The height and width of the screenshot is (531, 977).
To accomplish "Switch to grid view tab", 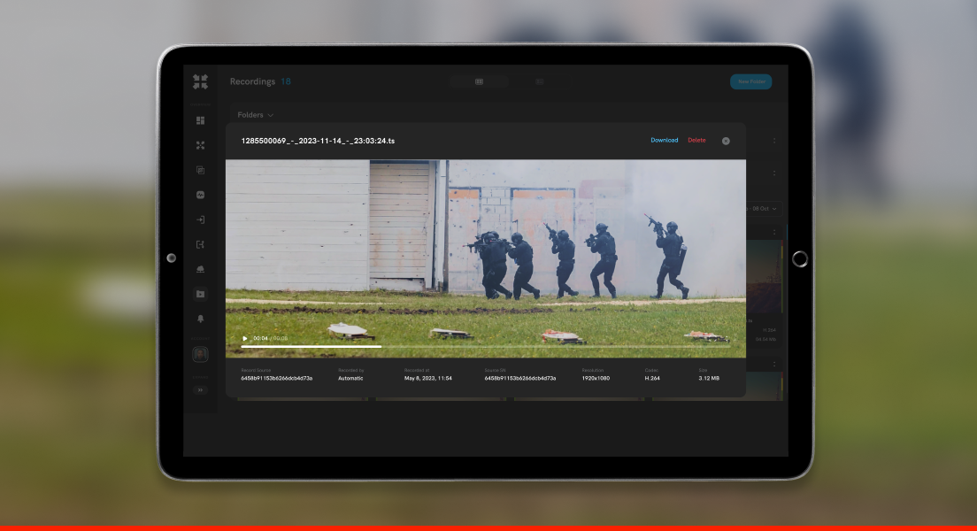I will [479, 81].
